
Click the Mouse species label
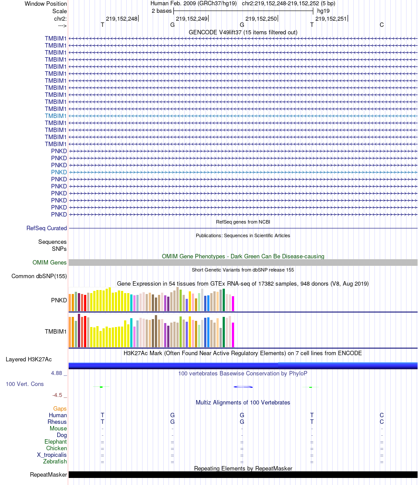click(59, 429)
